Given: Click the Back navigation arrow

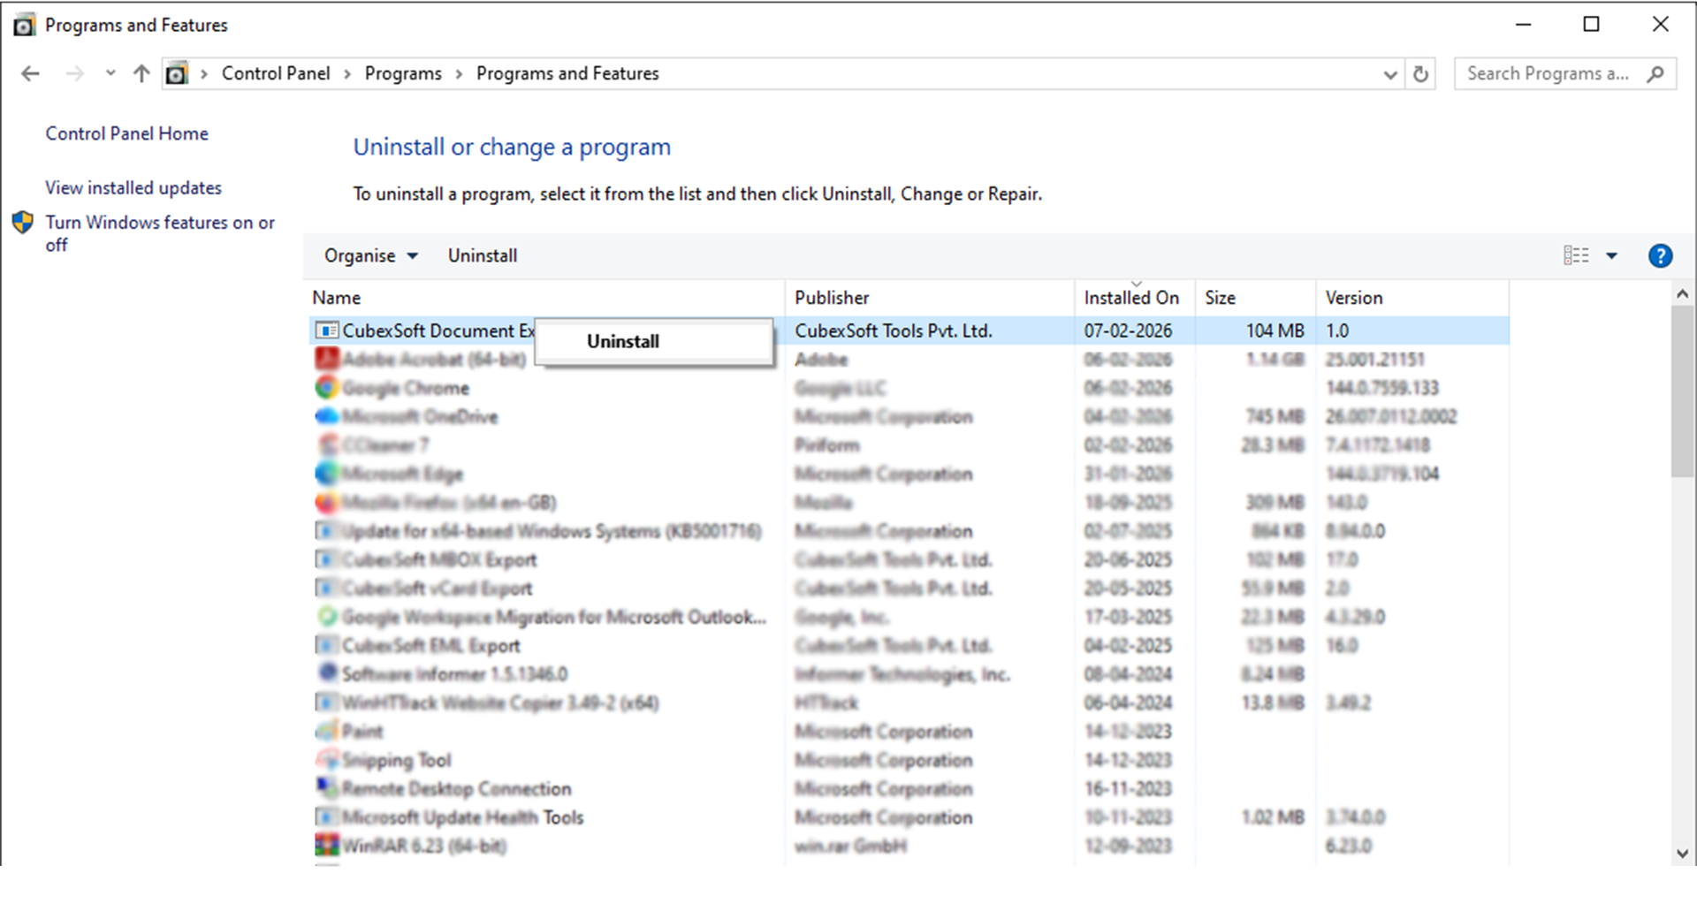Looking at the screenshot, I should pyautogui.click(x=30, y=74).
